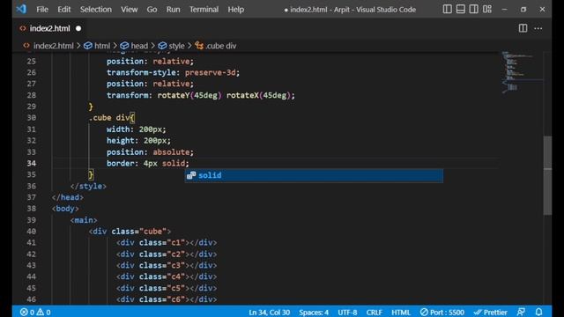Select the solid autocomplete suggestion
The height and width of the screenshot is (317, 564).
[x=314, y=175]
